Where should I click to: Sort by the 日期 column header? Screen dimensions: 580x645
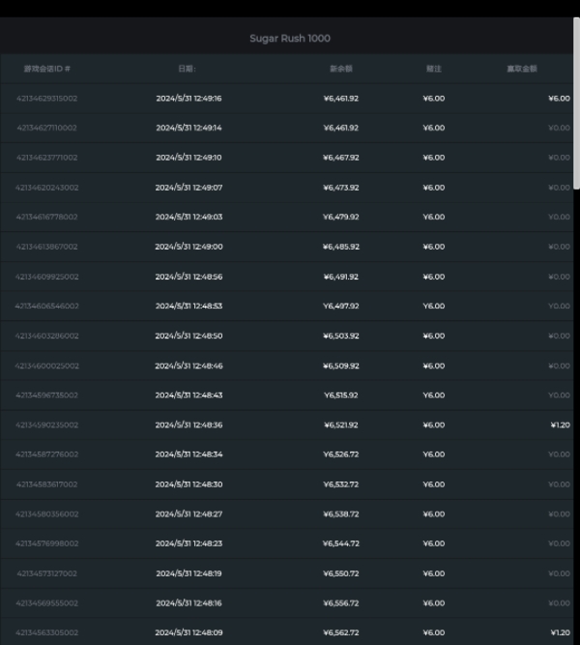pyautogui.click(x=188, y=69)
